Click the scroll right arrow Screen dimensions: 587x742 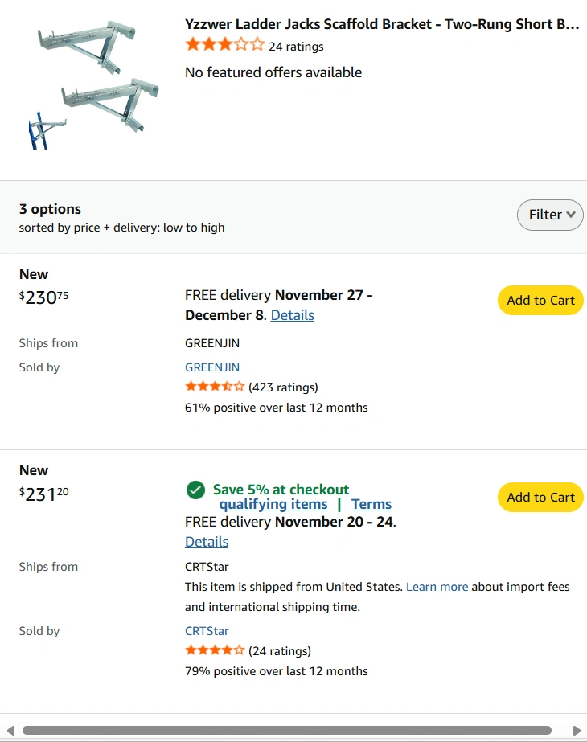(x=576, y=731)
